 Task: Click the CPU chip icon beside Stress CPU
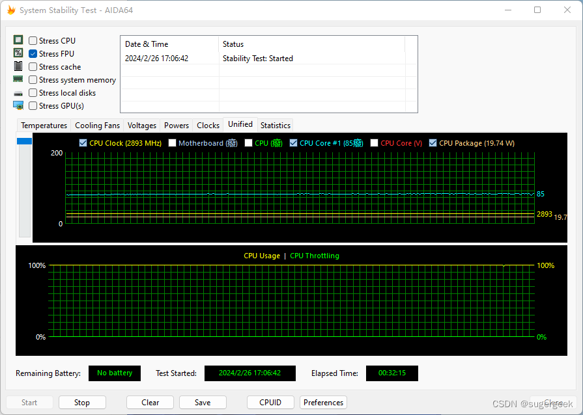coord(18,40)
